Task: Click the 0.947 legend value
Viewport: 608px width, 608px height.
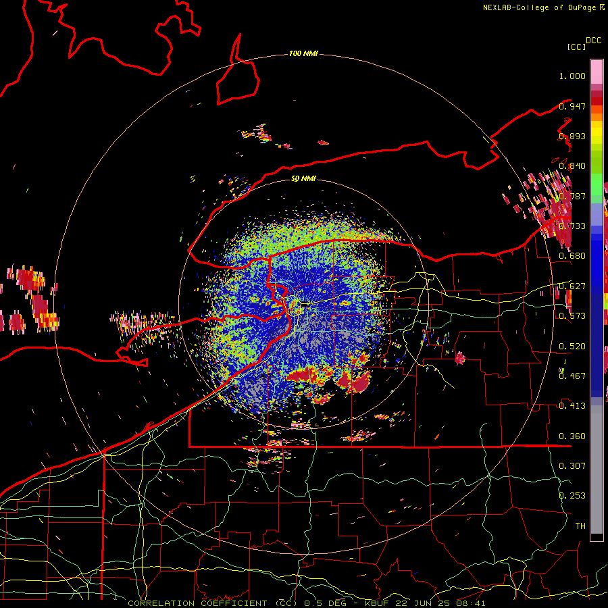Action: [572, 106]
